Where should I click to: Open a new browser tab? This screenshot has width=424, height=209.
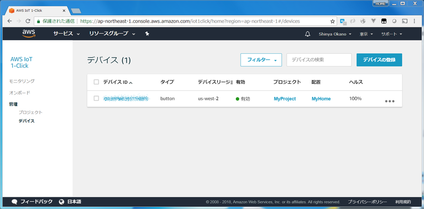click(x=76, y=11)
